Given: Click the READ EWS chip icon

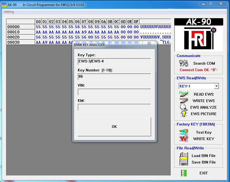Looking at the screenshot, I should point(184,94).
